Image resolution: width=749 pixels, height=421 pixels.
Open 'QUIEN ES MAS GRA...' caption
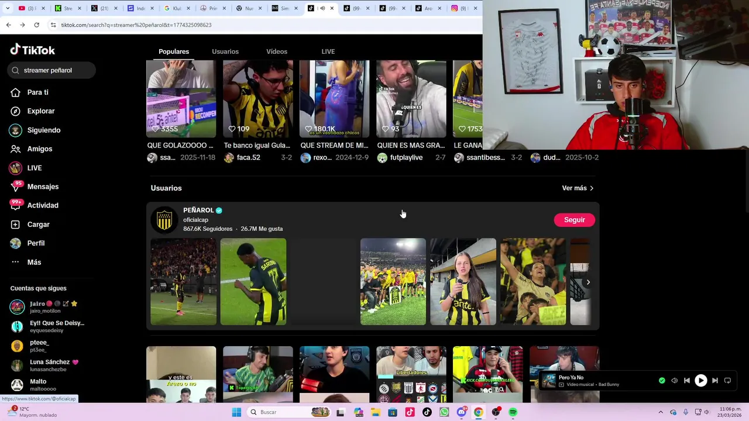(410, 146)
